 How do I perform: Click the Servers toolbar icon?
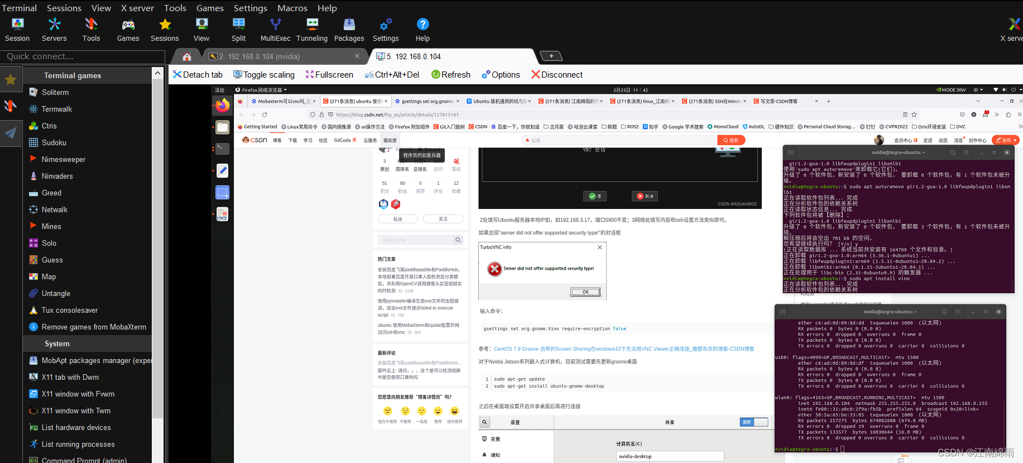pyautogui.click(x=54, y=30)
